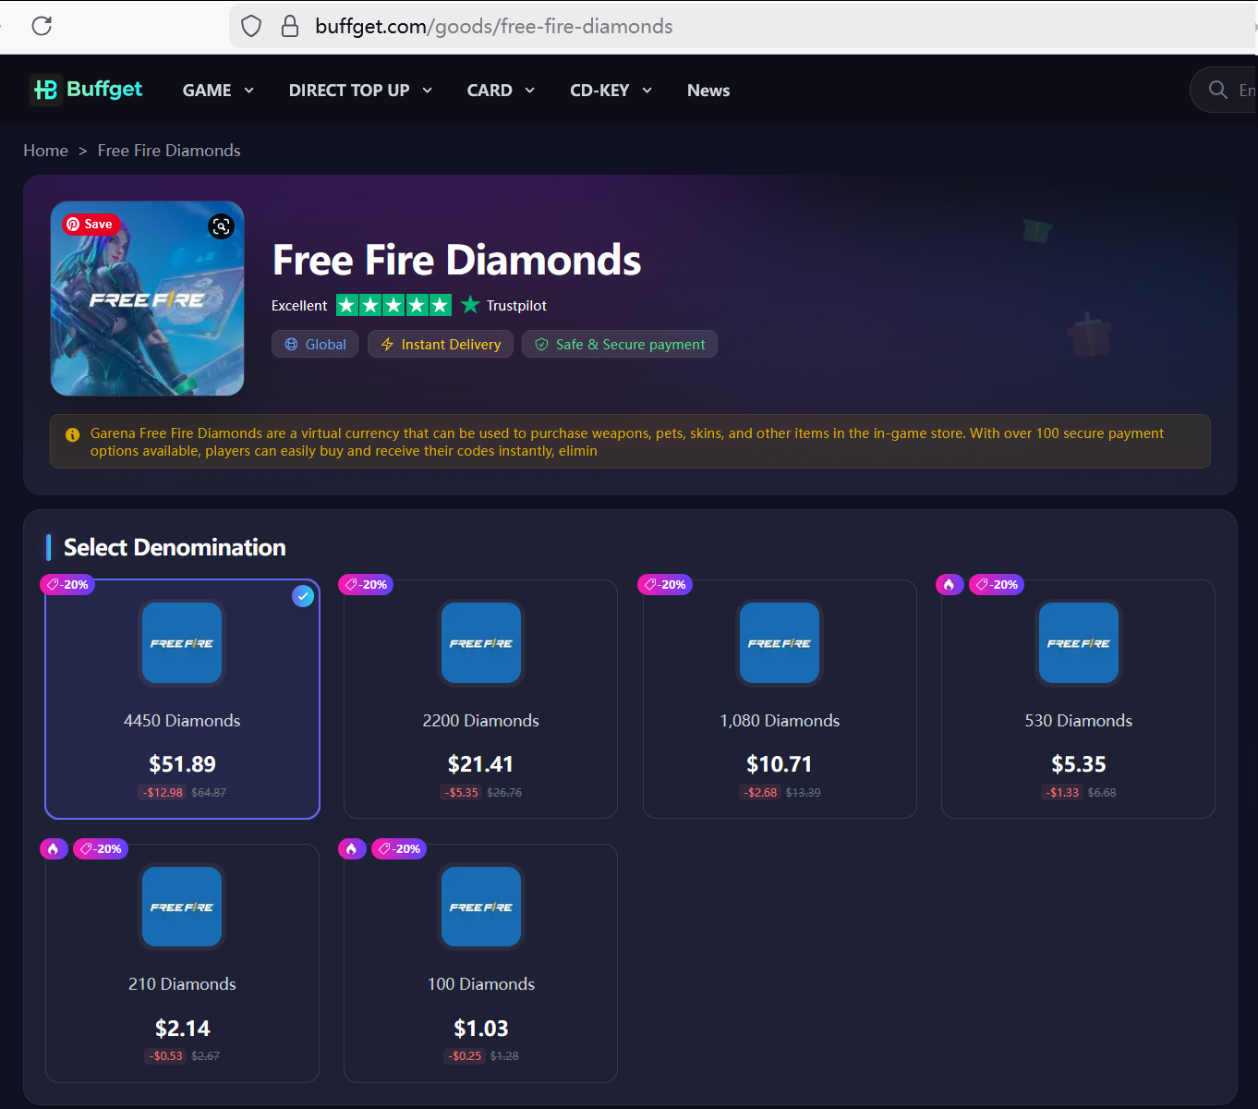Click the shield tracking protection icon
This screenshot has height=1109, width=1258.
tap(251, 26)
